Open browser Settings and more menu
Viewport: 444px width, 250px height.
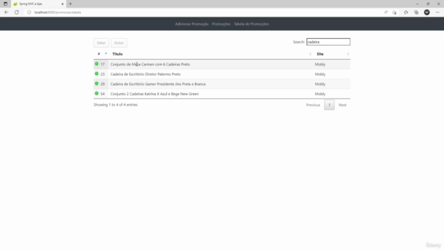point(437,12)
